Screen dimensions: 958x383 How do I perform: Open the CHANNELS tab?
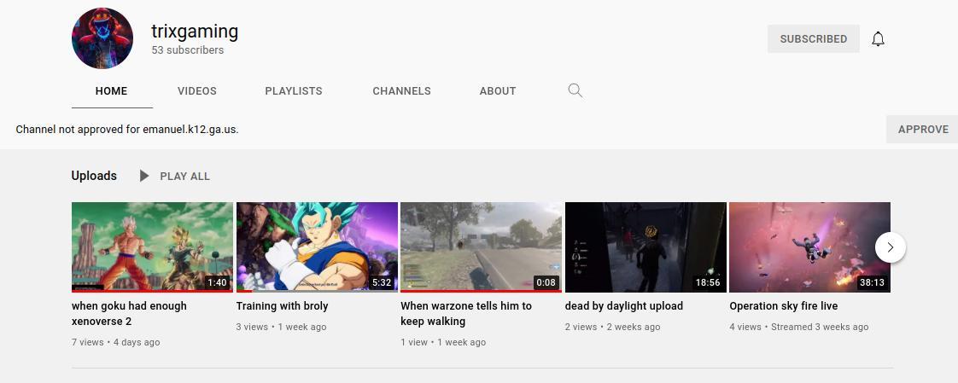pos(401,91)
